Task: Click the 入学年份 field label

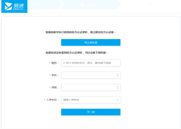Action: 52,100
